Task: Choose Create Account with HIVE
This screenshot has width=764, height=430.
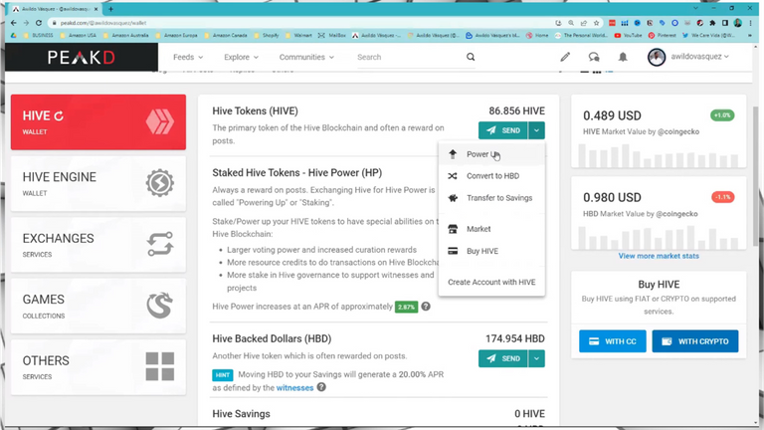Action: pos(491,282)
